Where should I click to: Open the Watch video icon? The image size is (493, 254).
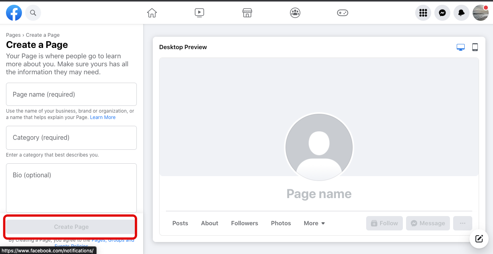point(199,13)
